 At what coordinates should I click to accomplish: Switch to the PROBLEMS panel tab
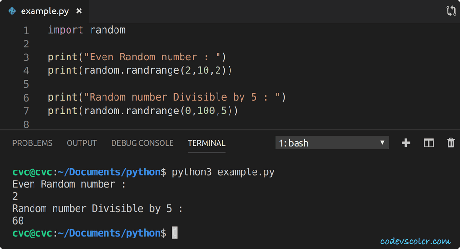point(32,143)
